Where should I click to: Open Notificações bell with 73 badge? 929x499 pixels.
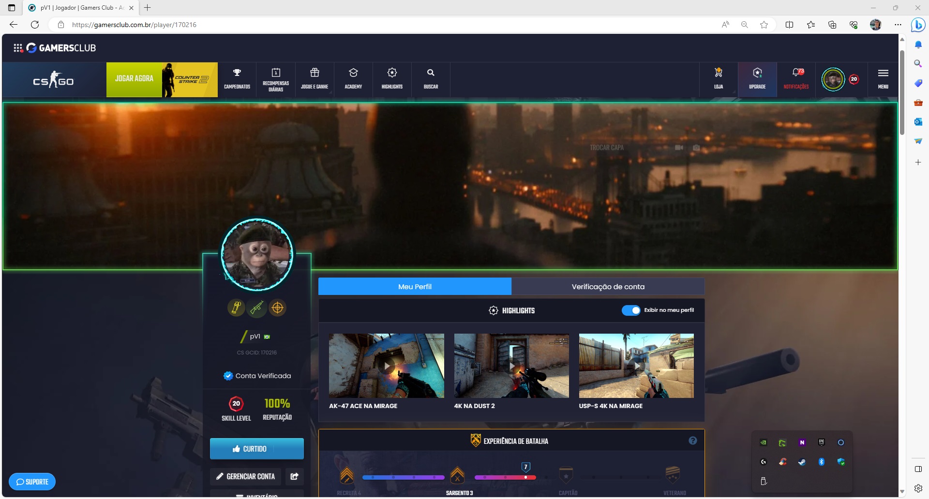(796, 79)
